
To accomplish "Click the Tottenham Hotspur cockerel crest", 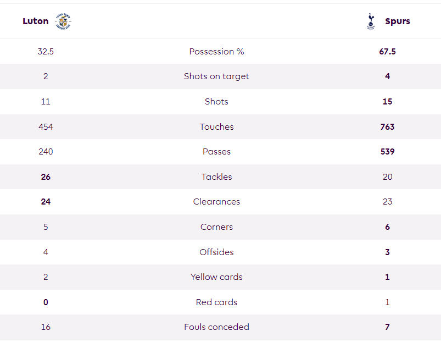I will tap(371, 21).
